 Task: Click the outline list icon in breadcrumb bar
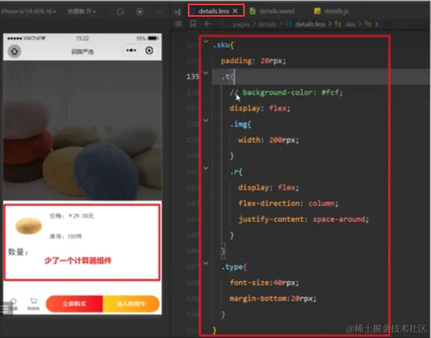[178, 23]
